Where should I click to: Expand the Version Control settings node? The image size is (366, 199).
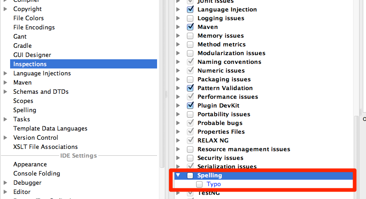point(6,138)
